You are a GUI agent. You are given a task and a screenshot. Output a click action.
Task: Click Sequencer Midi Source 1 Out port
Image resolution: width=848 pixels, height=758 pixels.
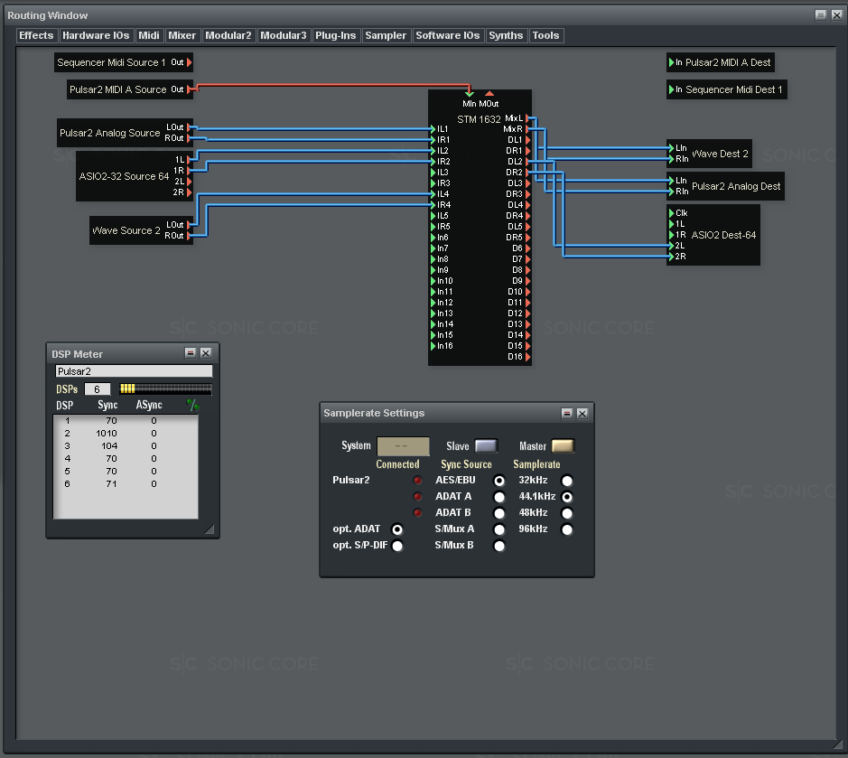tap(190, 62)
